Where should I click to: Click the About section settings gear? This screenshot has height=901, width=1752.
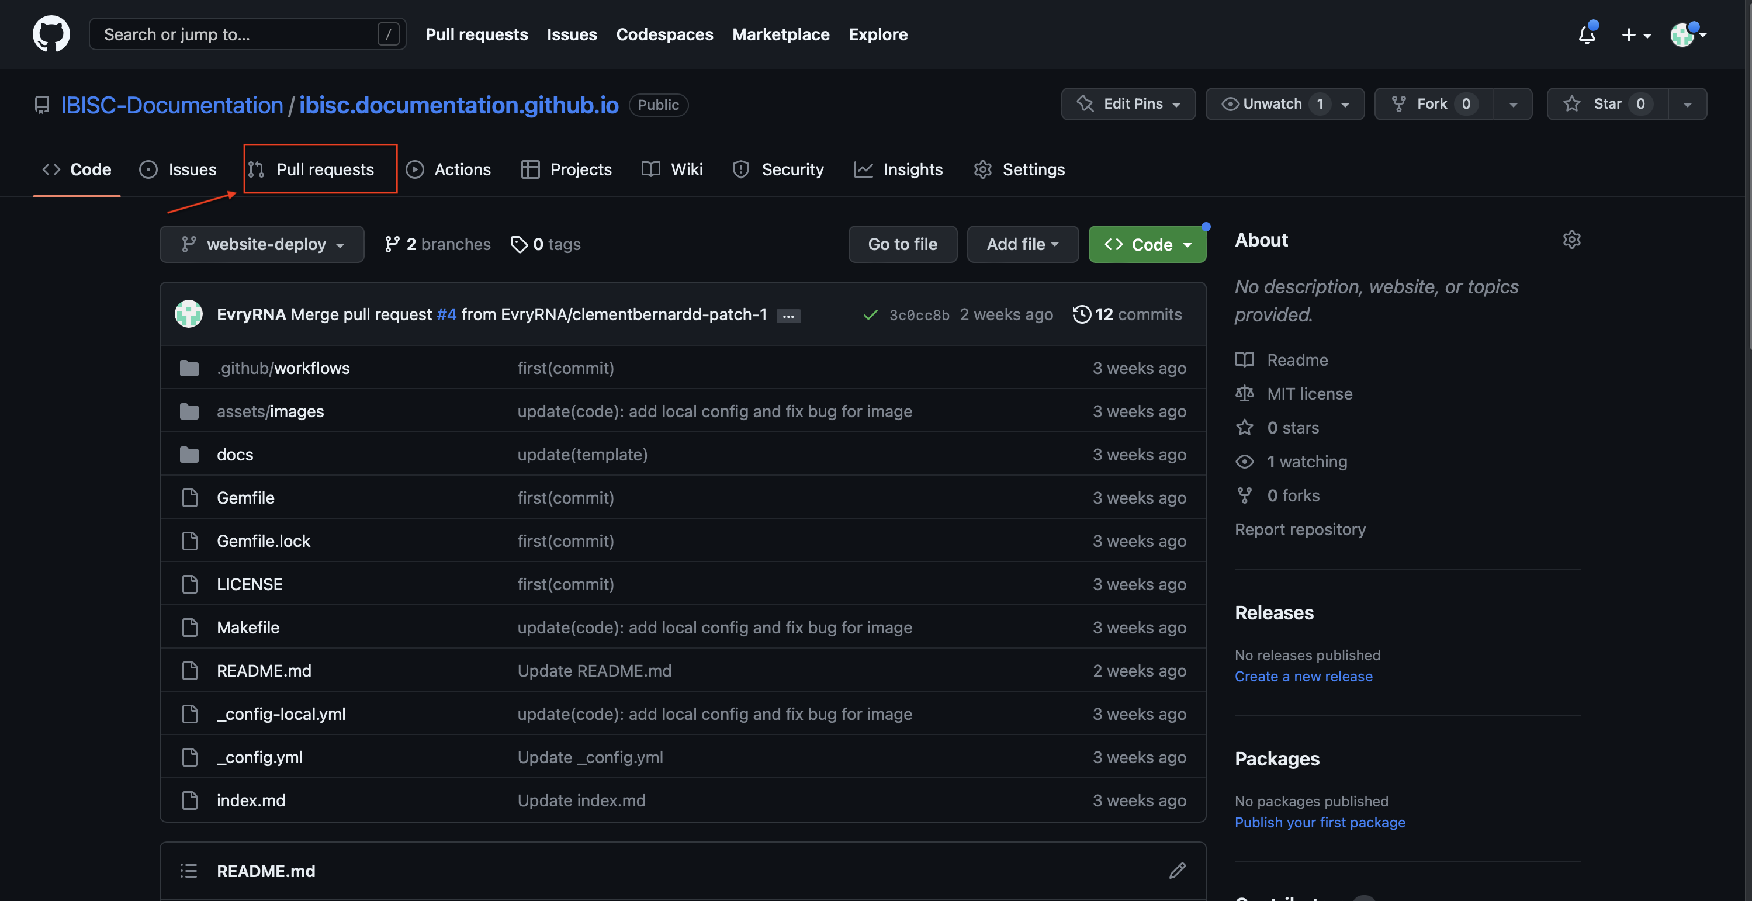coord(1571,240)
